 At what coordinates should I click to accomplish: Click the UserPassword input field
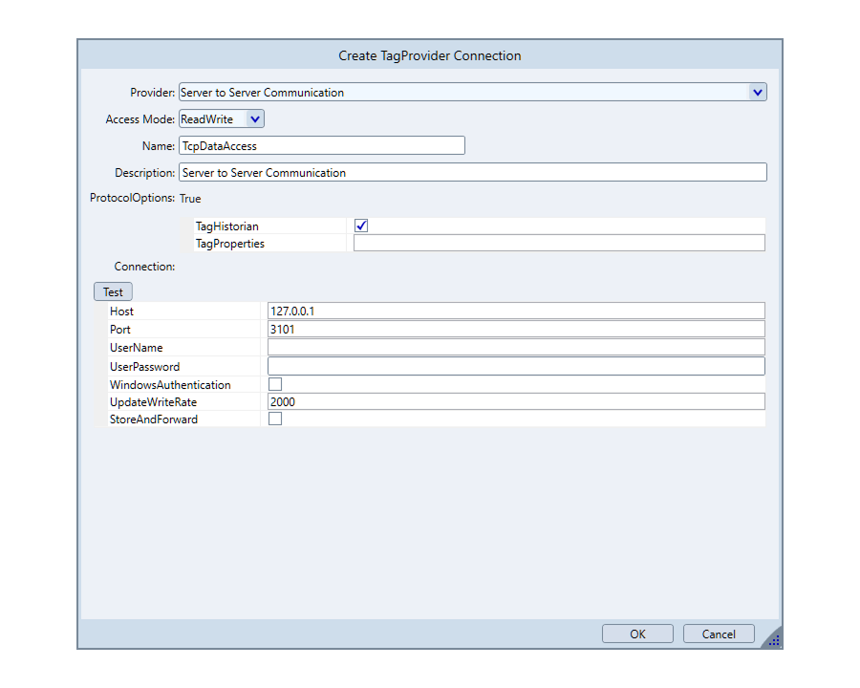pyautogui.click(x=516, y=366)
